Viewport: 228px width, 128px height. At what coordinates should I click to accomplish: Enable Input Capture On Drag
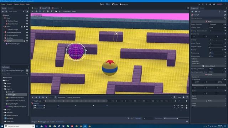coord(210,72)
